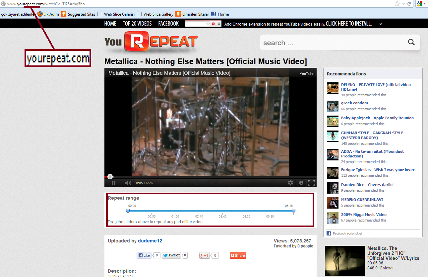Click the orange Share button
The image size is (428, 277).
point(238,255)
